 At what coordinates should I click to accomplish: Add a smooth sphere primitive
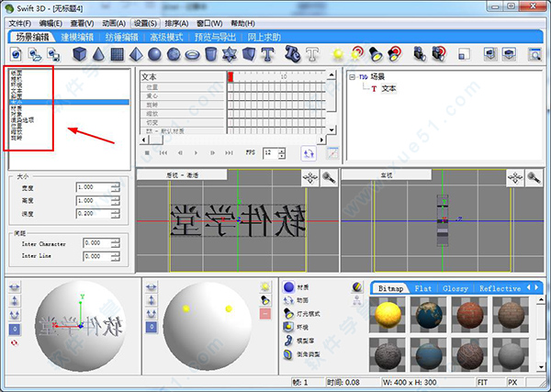pyautogui.click(x=154, y=54)
